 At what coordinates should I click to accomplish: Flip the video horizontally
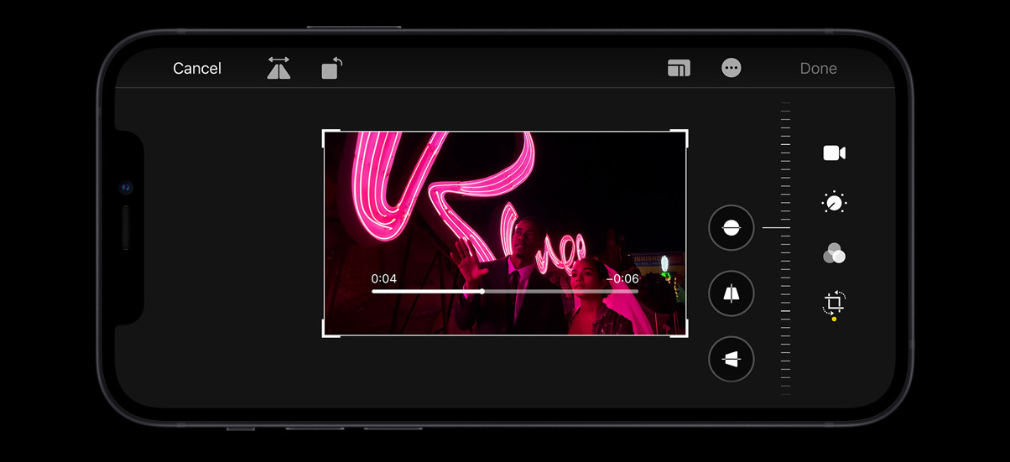tap(279, 69)
